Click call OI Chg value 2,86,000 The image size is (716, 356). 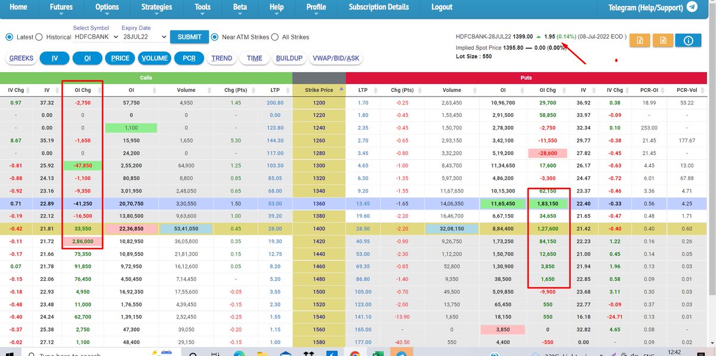82,242
